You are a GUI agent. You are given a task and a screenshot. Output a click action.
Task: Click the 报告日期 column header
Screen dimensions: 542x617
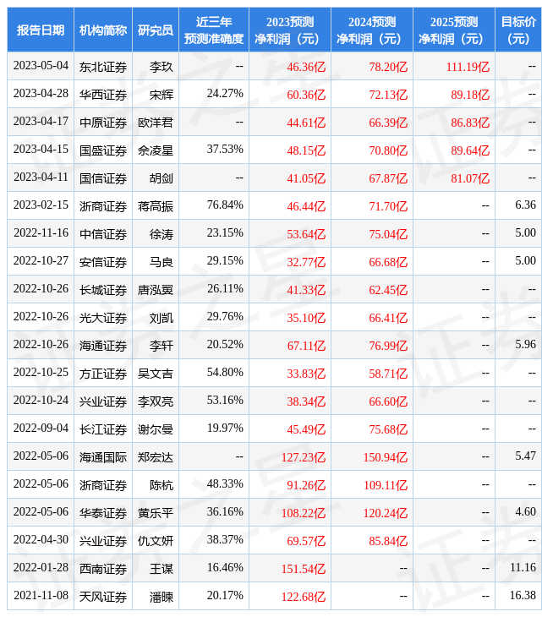pyautogui.click(x=41, y=30)
